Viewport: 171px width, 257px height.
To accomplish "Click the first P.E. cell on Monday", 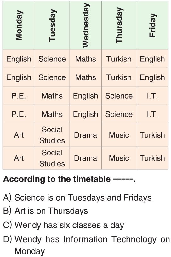I will [19, 96].
